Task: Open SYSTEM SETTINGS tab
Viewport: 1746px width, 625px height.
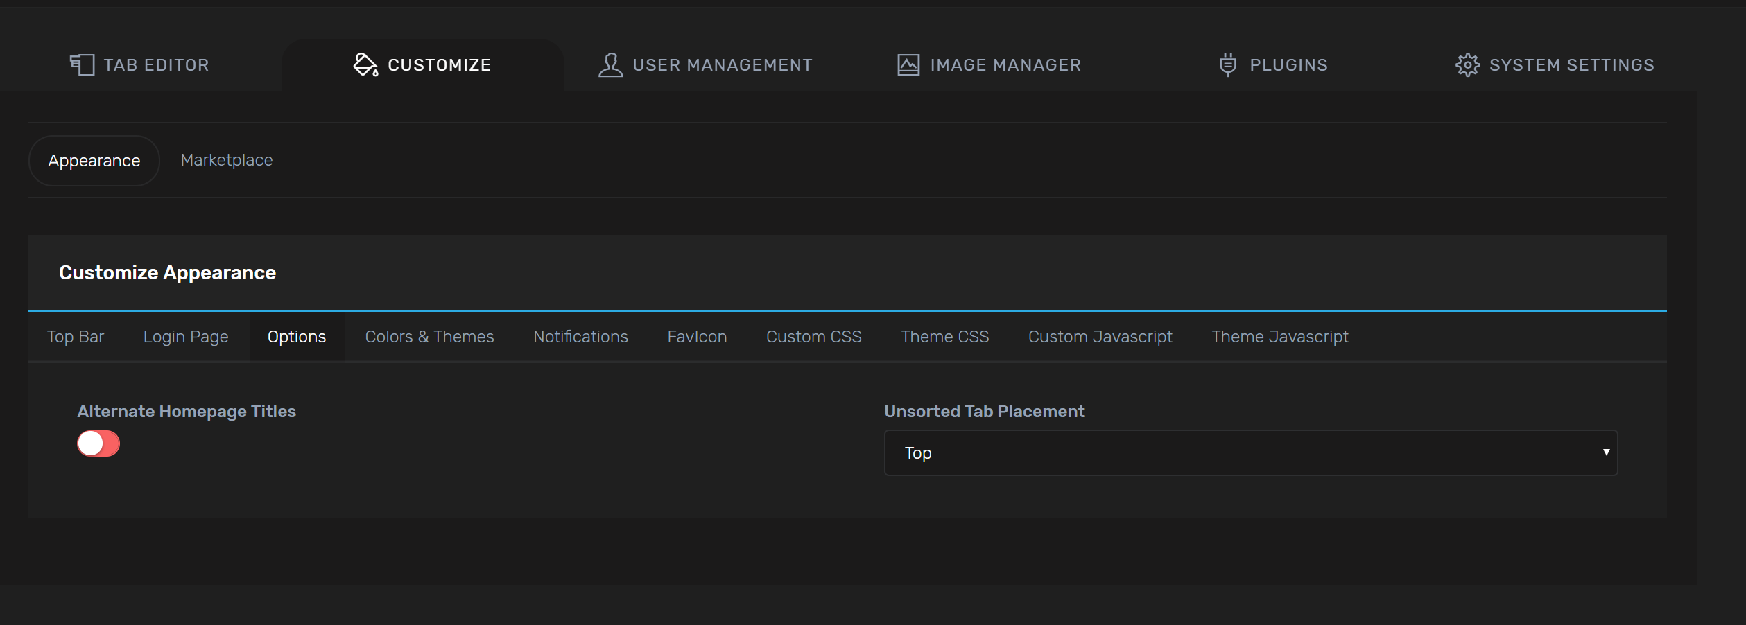Action: 1555,65
